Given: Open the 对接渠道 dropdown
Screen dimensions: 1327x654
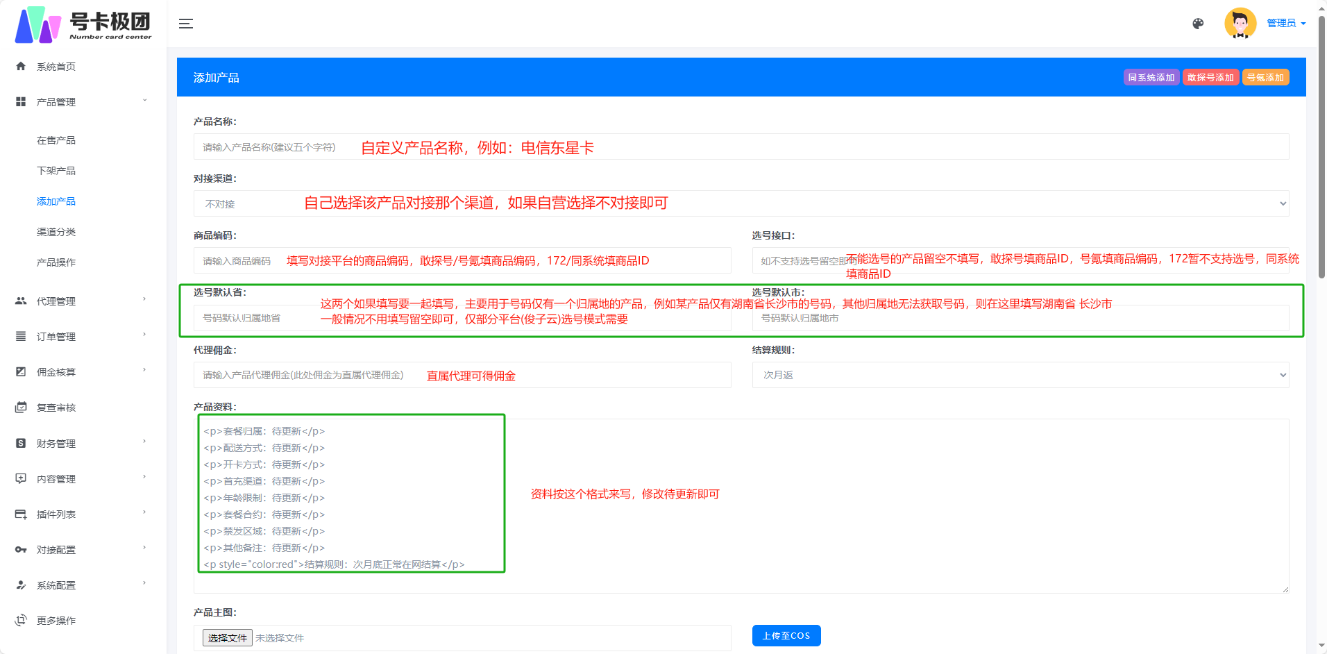Looking at the screenshot, I should (741, 203).
